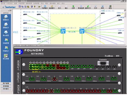Click the 核心主交换 device panel title bar
The image size is (127, 95).
click(x=70, y=46)
